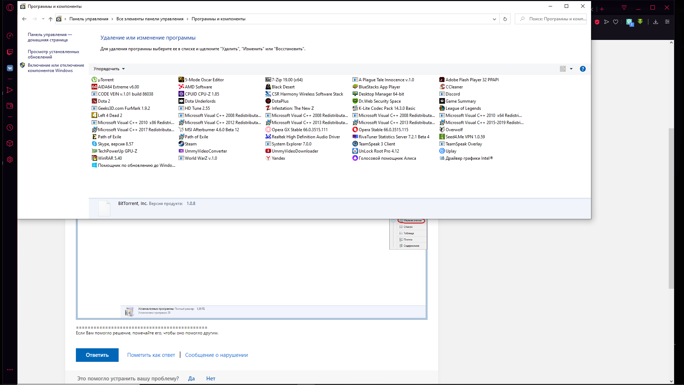
Task: Click WinRAR 5.40 program icon
Action: 94,158
